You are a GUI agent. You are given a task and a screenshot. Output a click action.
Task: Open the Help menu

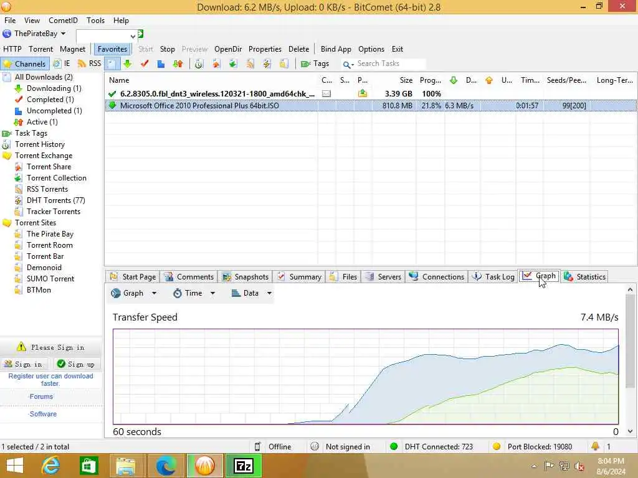pos(121,21)
